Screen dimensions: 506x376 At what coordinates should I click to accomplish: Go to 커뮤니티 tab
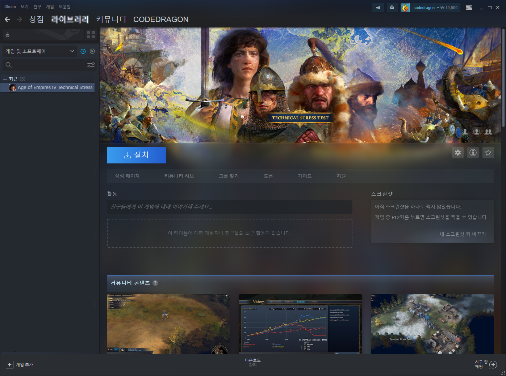pyautogui.click(x=111, y=19)
